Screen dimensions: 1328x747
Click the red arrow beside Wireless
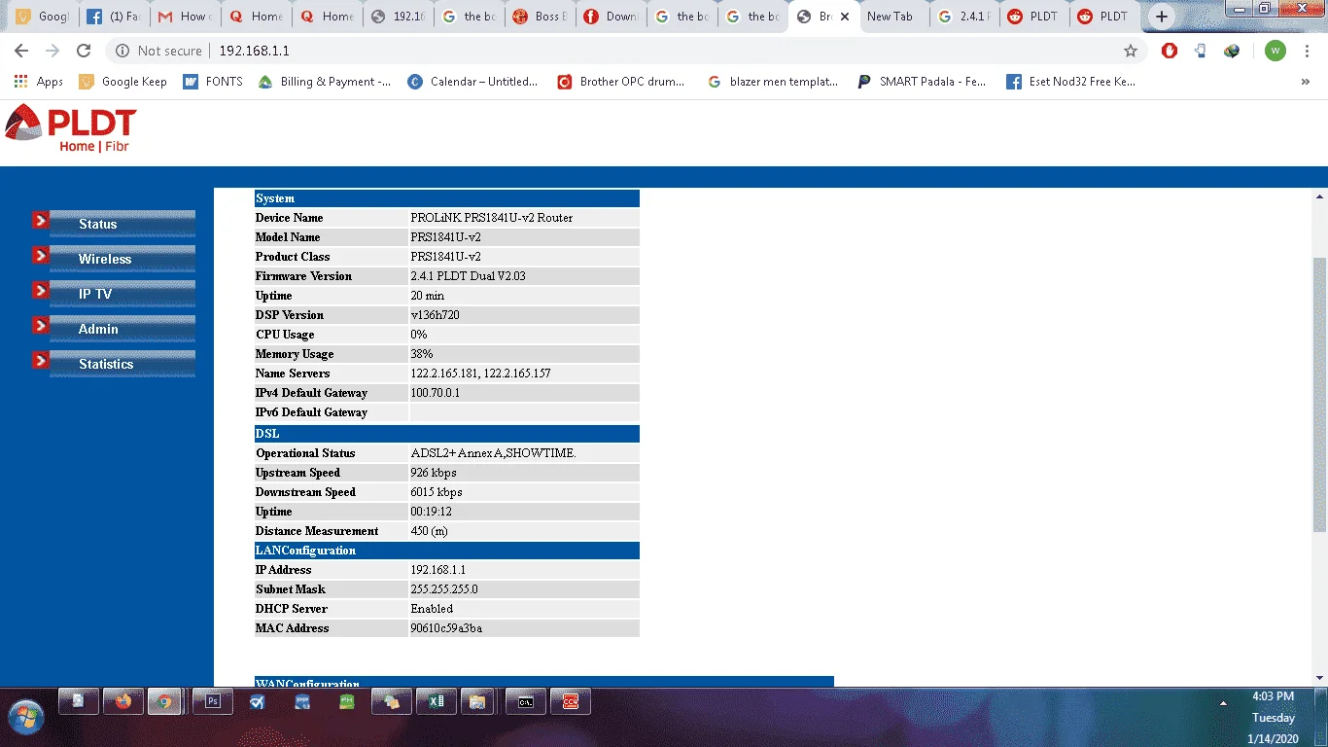tap(40, 256)
